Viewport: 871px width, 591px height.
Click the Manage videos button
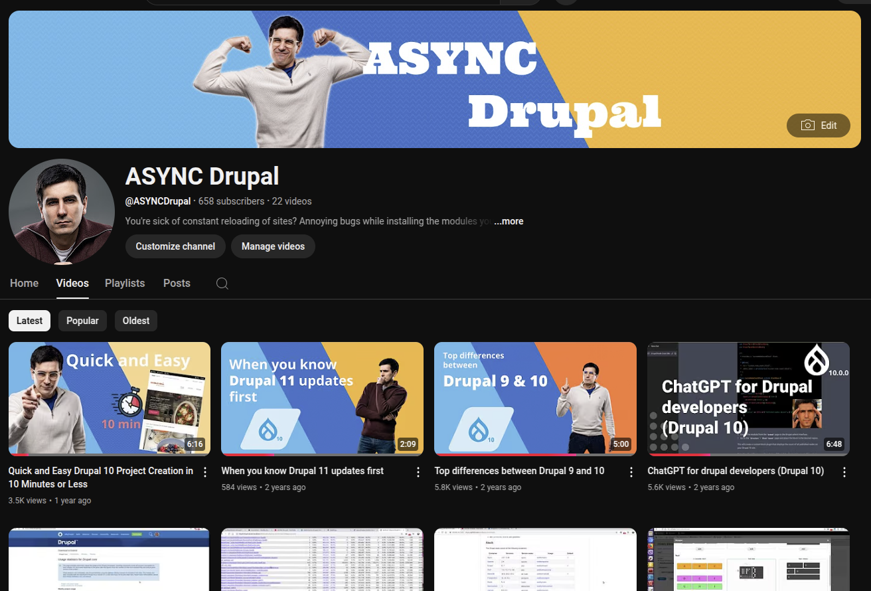click(x=273, y=246)
